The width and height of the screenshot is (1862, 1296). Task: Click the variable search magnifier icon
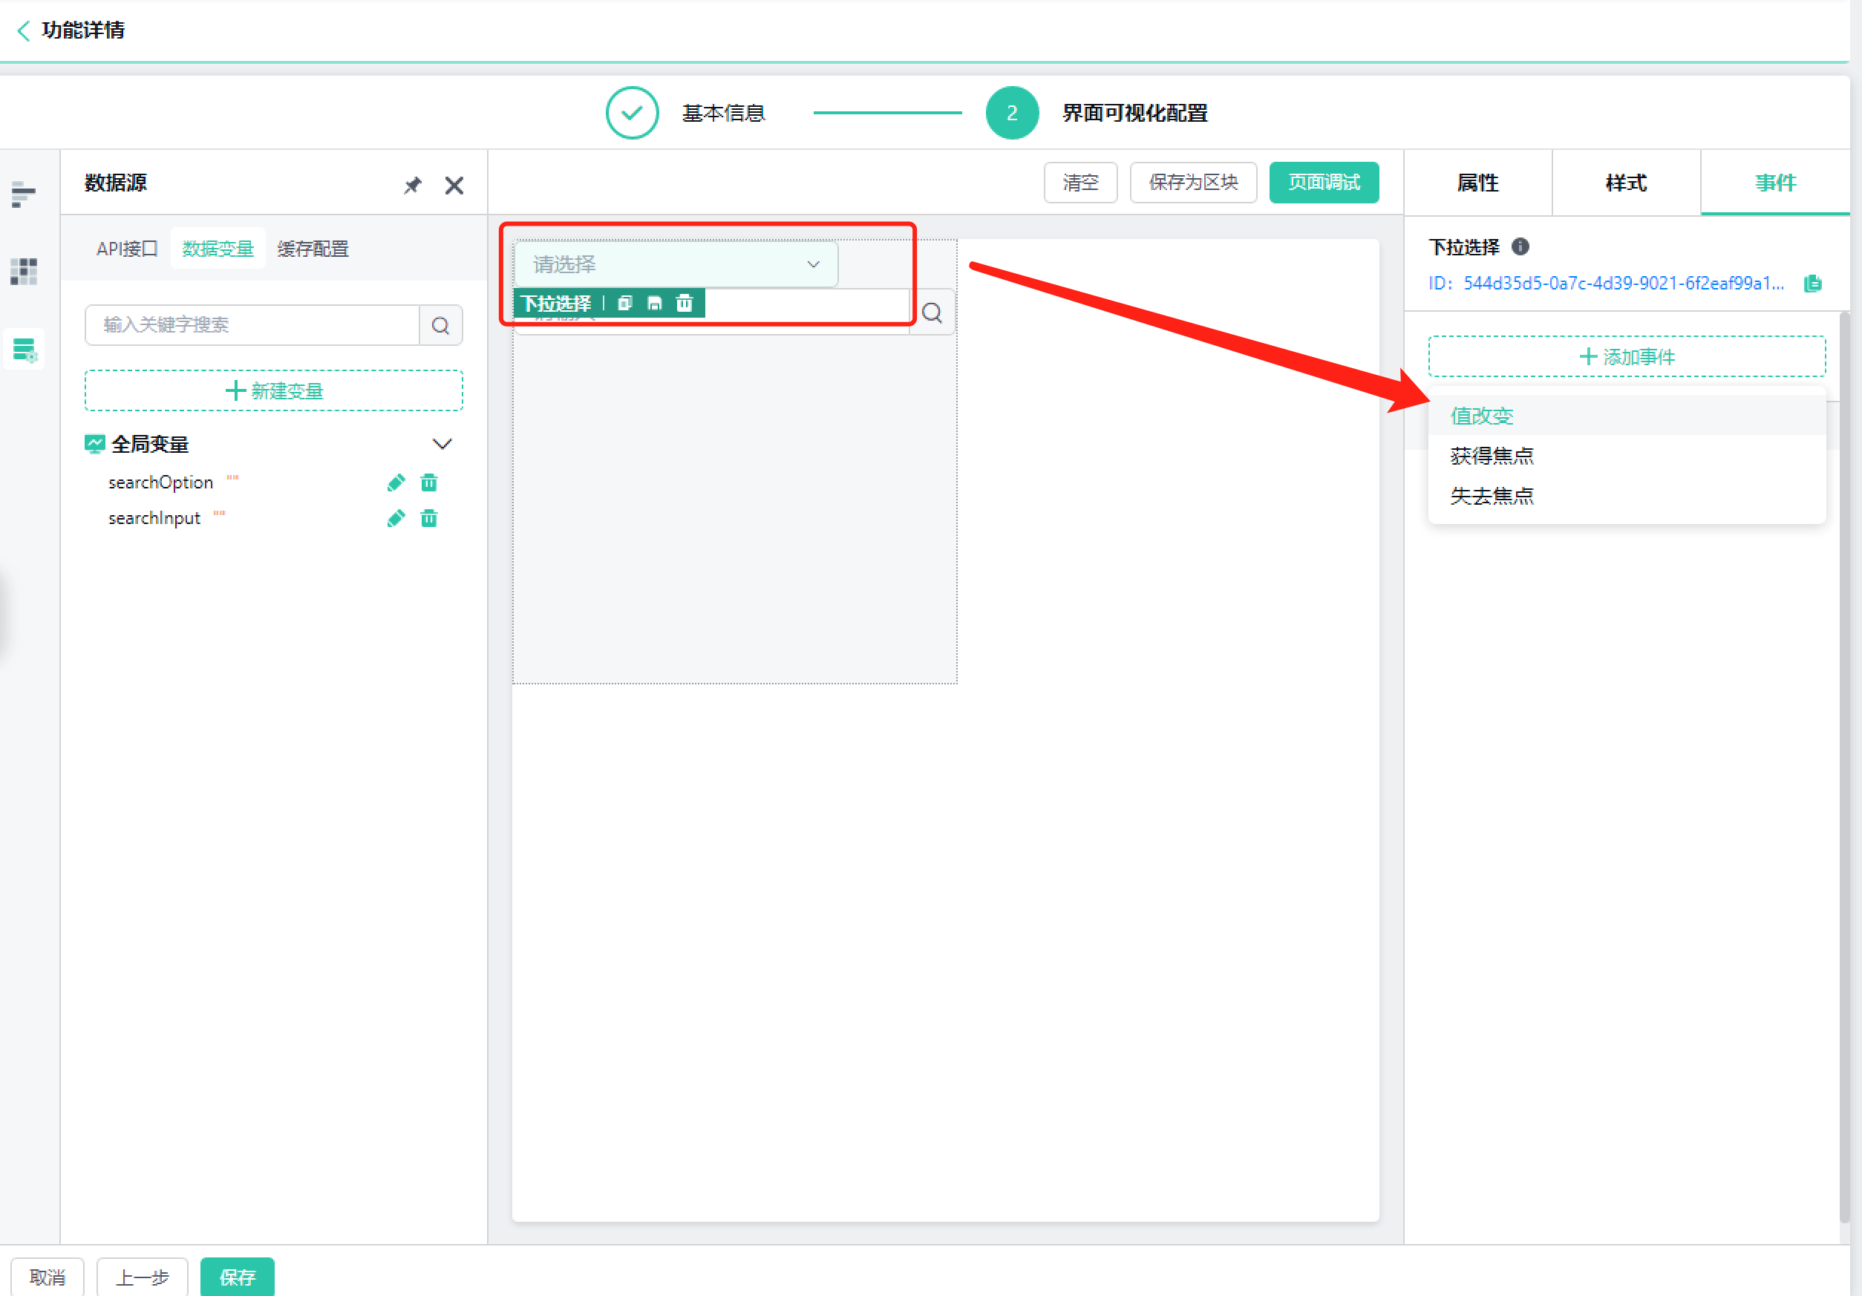tap(440, 325)
